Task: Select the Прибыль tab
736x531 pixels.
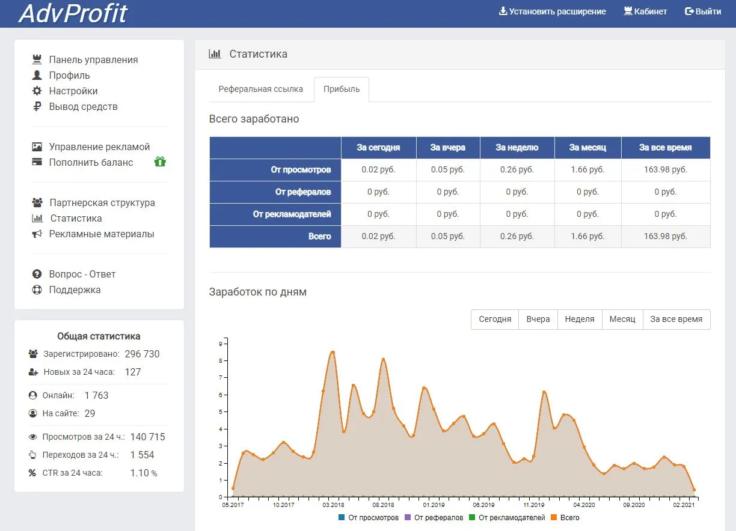Action: [x=342, y=89]
